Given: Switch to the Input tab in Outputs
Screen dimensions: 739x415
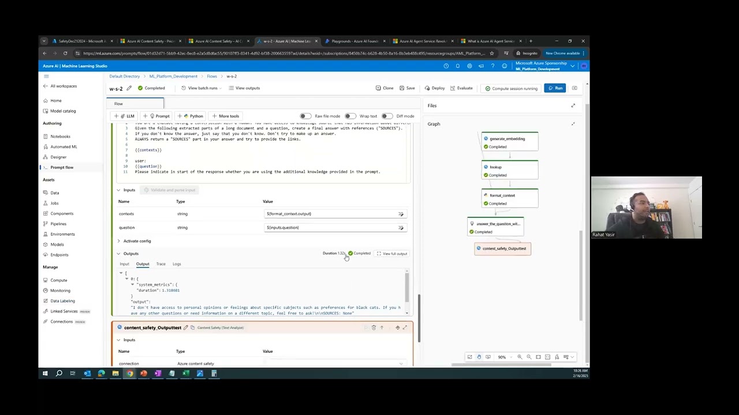Looking at the screenshot, I should [124, 264].
